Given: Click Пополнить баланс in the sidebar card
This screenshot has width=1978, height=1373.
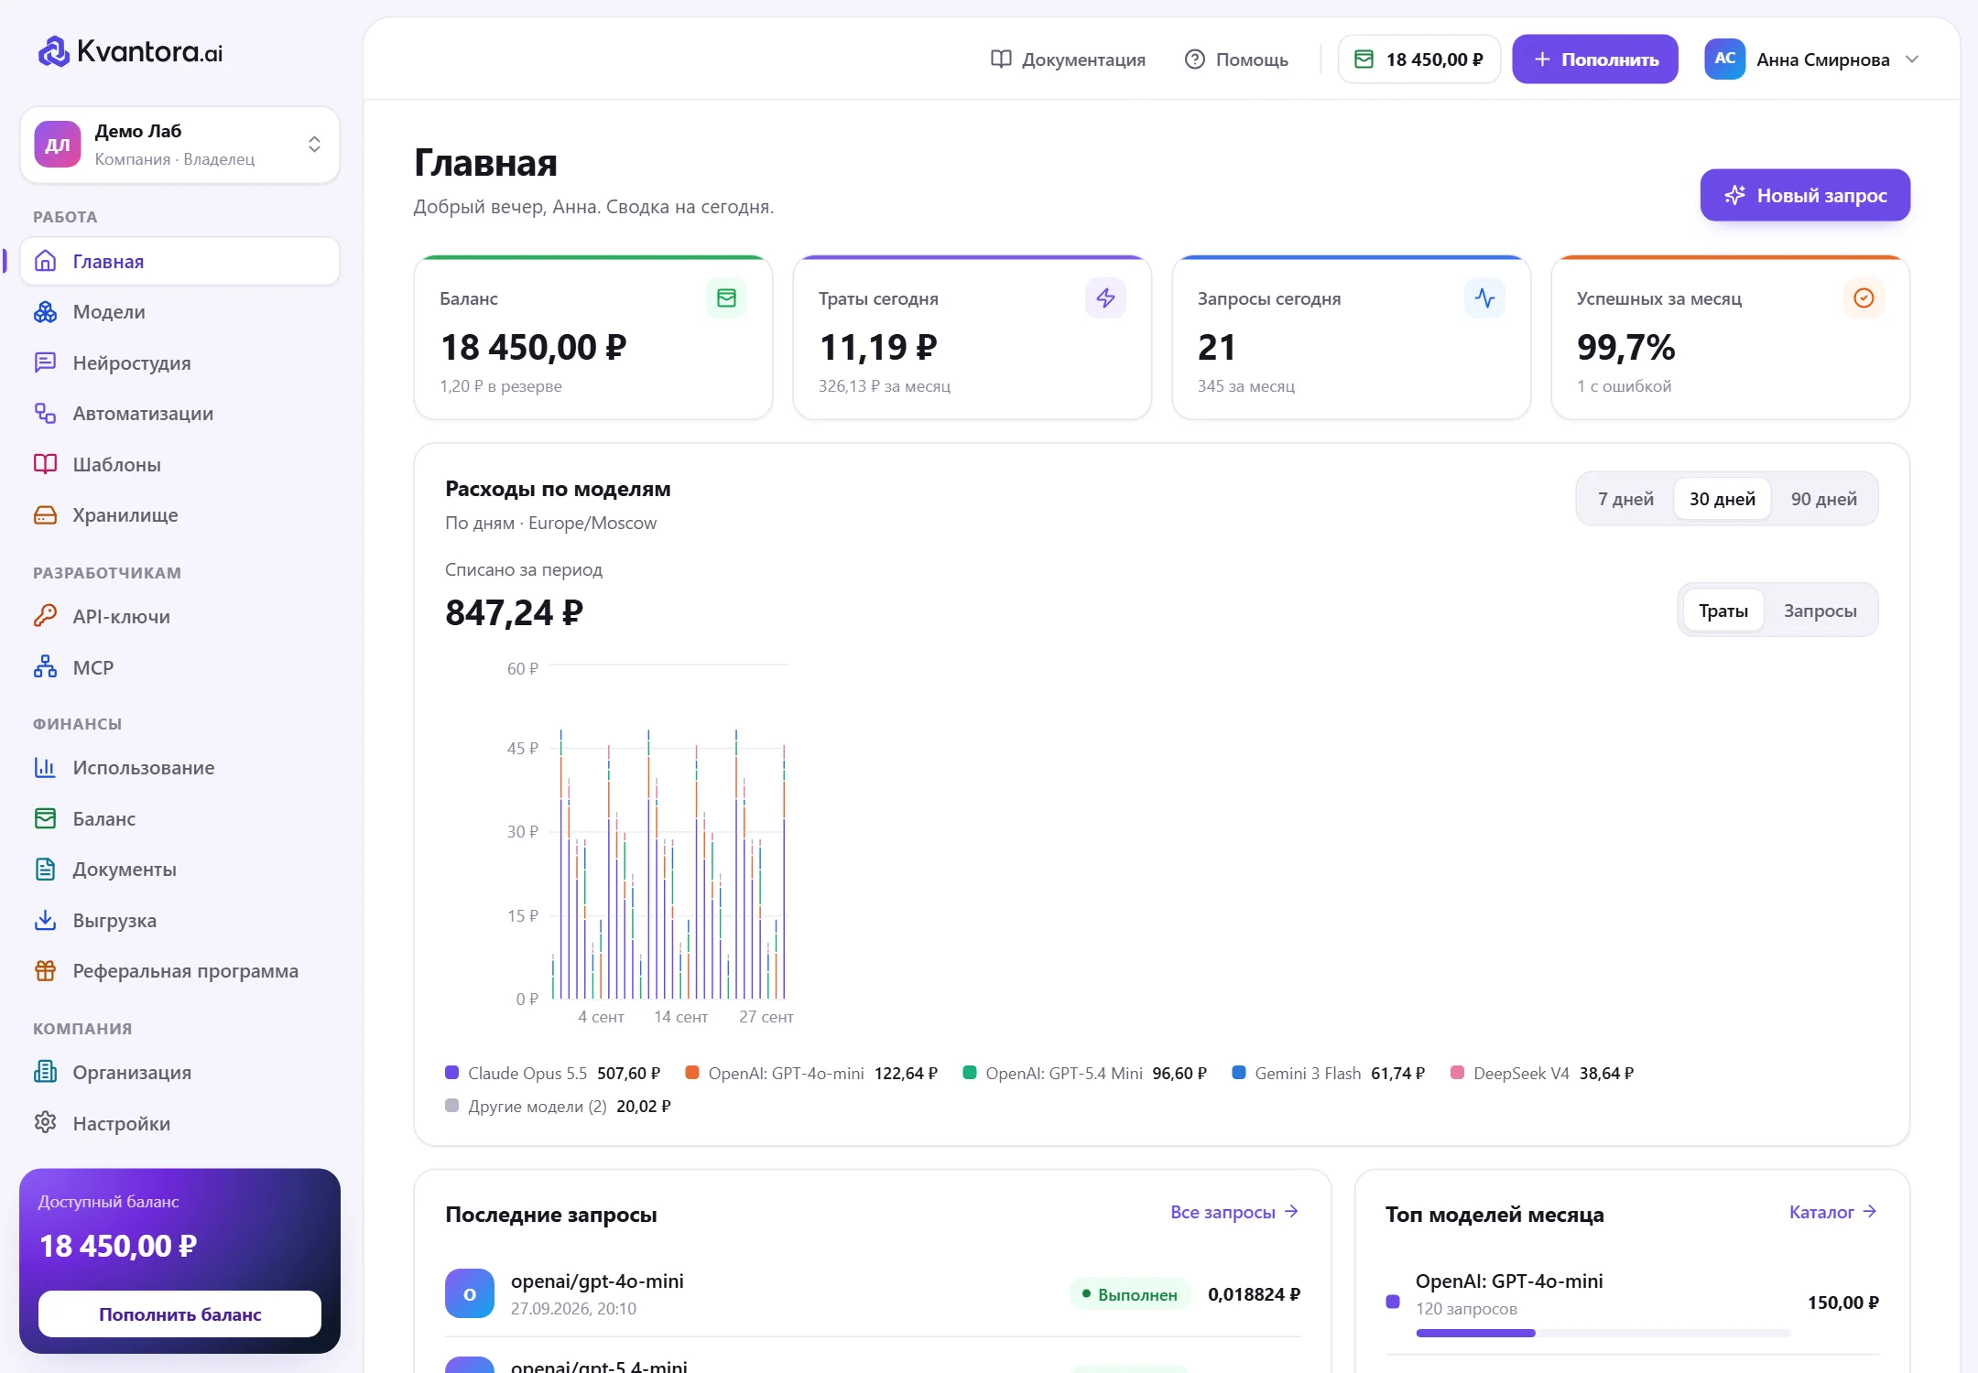Looking at the screenshot, I should [x=179, y=1314].
